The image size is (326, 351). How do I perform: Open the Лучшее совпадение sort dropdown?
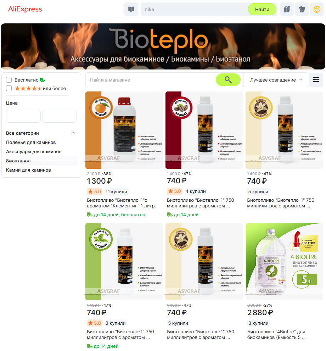tap(276, 80)
